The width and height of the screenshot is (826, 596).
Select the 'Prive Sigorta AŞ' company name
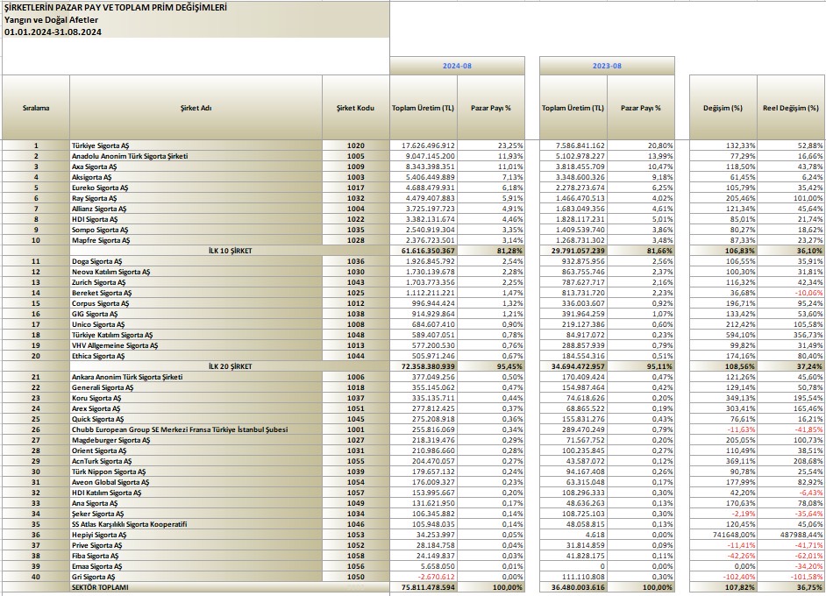196,545
